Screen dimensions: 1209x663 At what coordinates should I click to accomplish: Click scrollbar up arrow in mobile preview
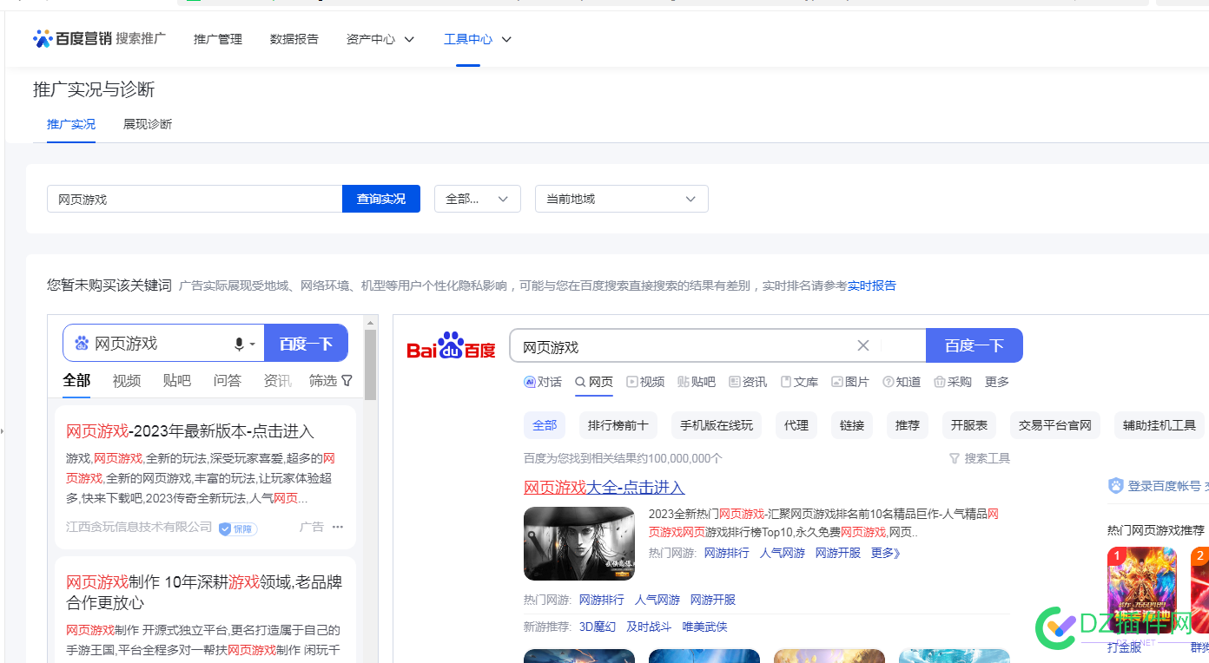click(371, 322)
